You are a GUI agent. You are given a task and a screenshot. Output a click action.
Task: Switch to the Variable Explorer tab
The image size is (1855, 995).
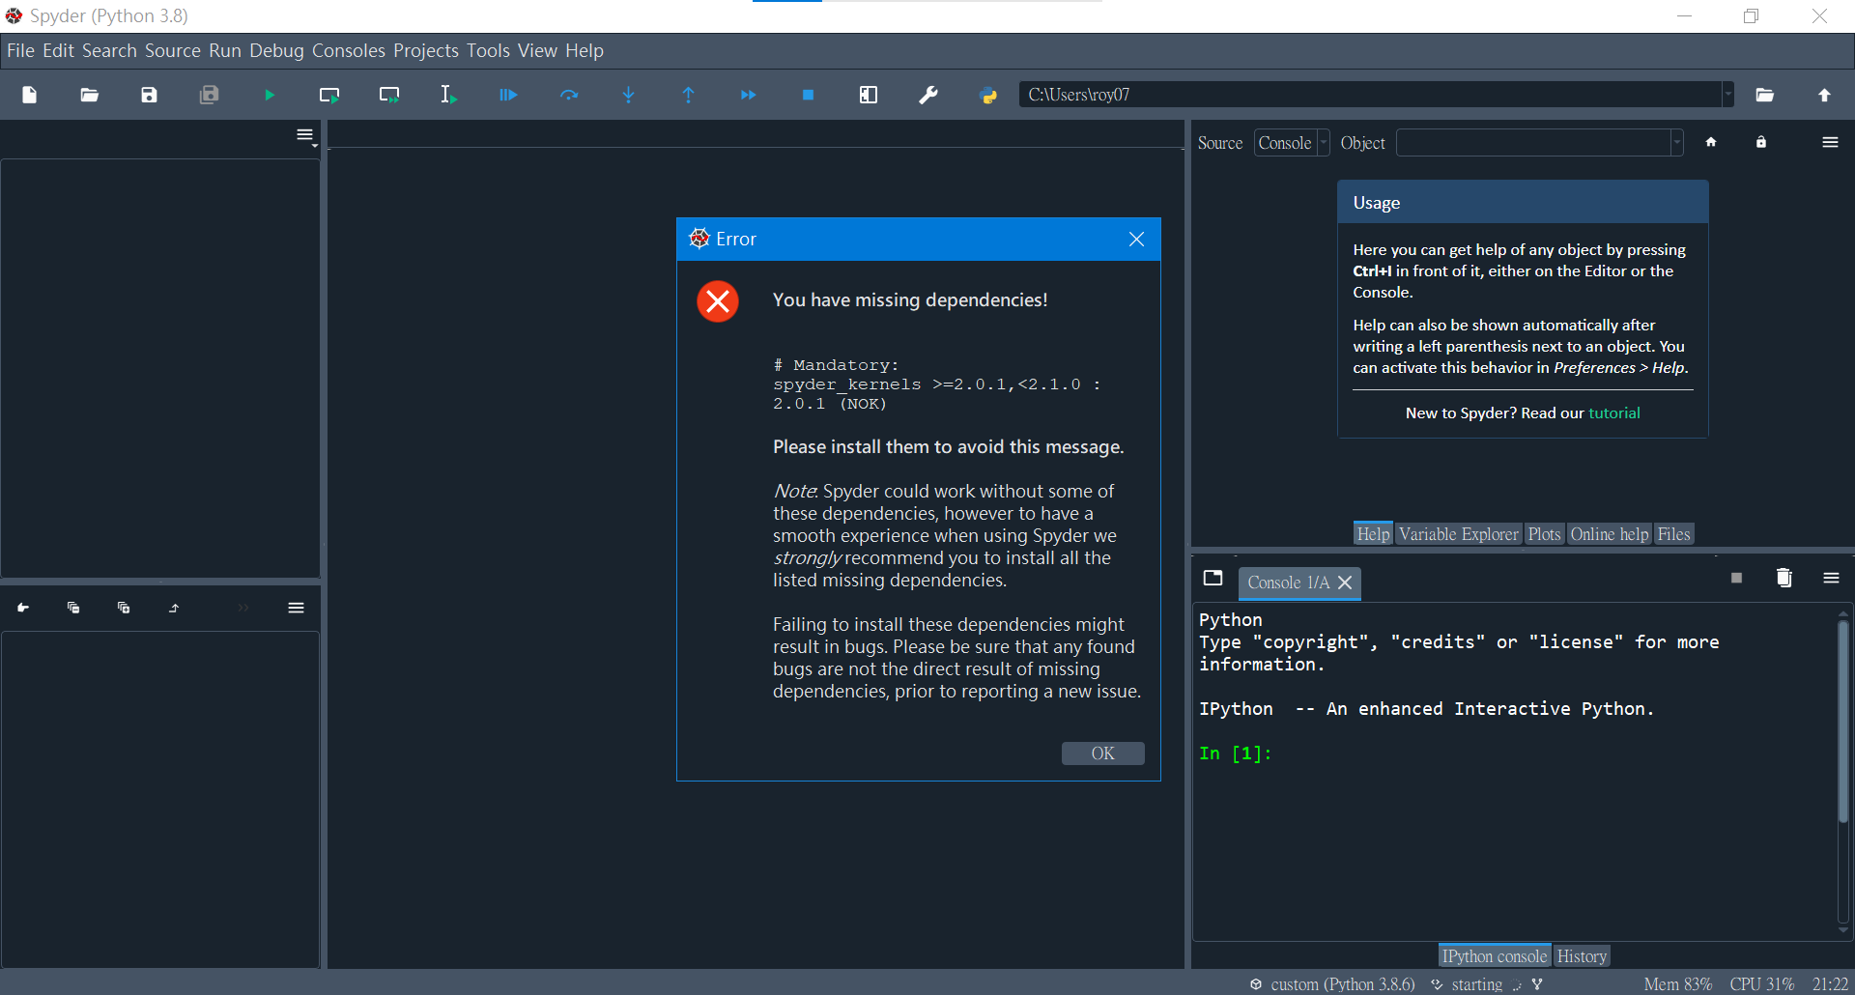[1457, 533]
